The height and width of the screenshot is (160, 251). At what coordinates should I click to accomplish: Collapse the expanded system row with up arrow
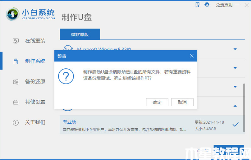coord(235,106)
